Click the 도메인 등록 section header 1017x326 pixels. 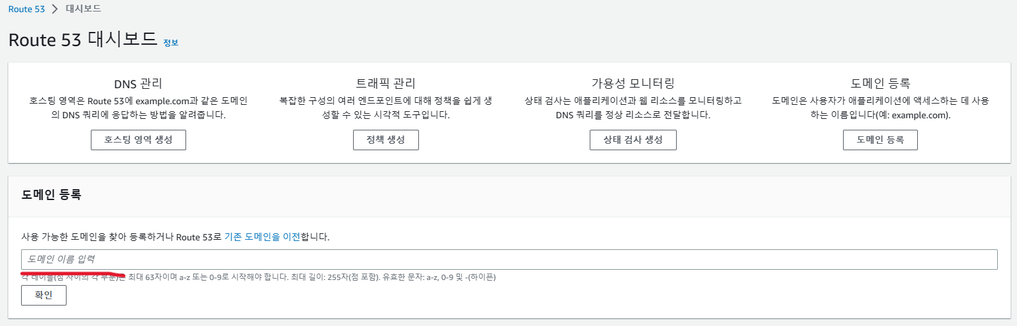[x=51, y=195]
